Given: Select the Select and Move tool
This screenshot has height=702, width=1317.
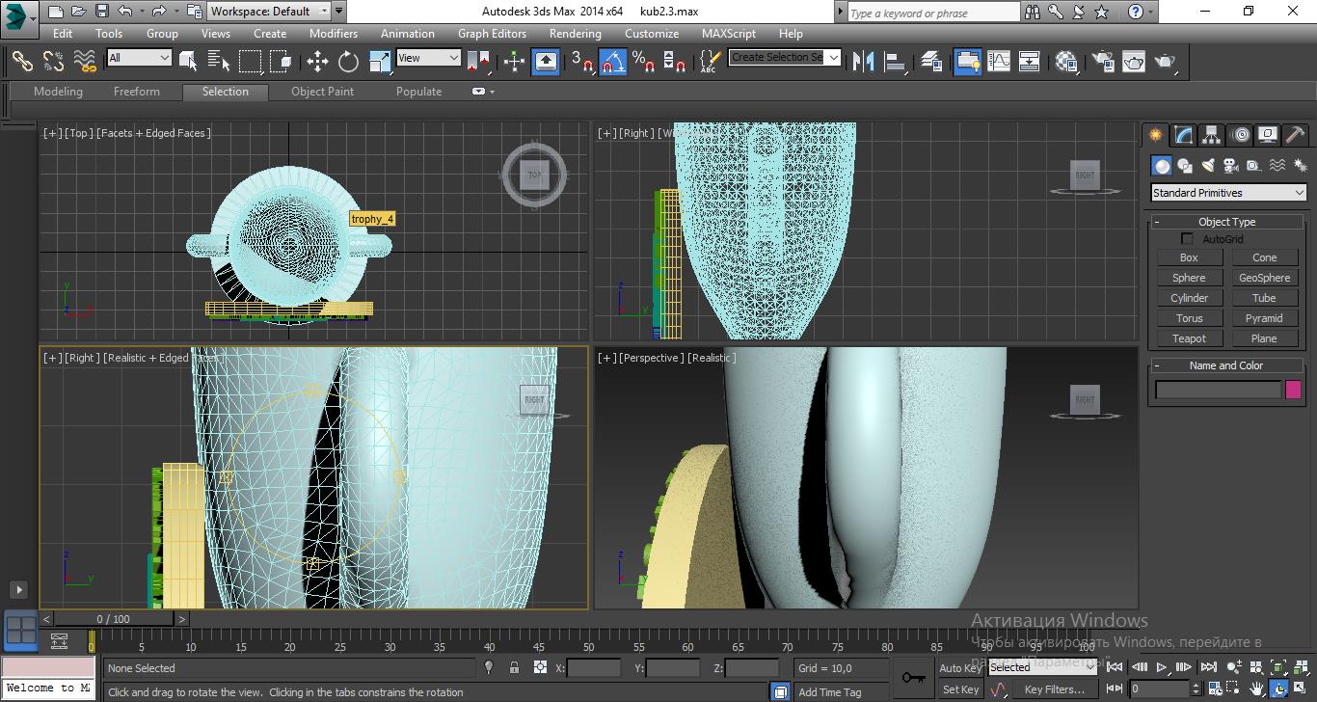Looking at the screenshot, I should tap(317, 62).
